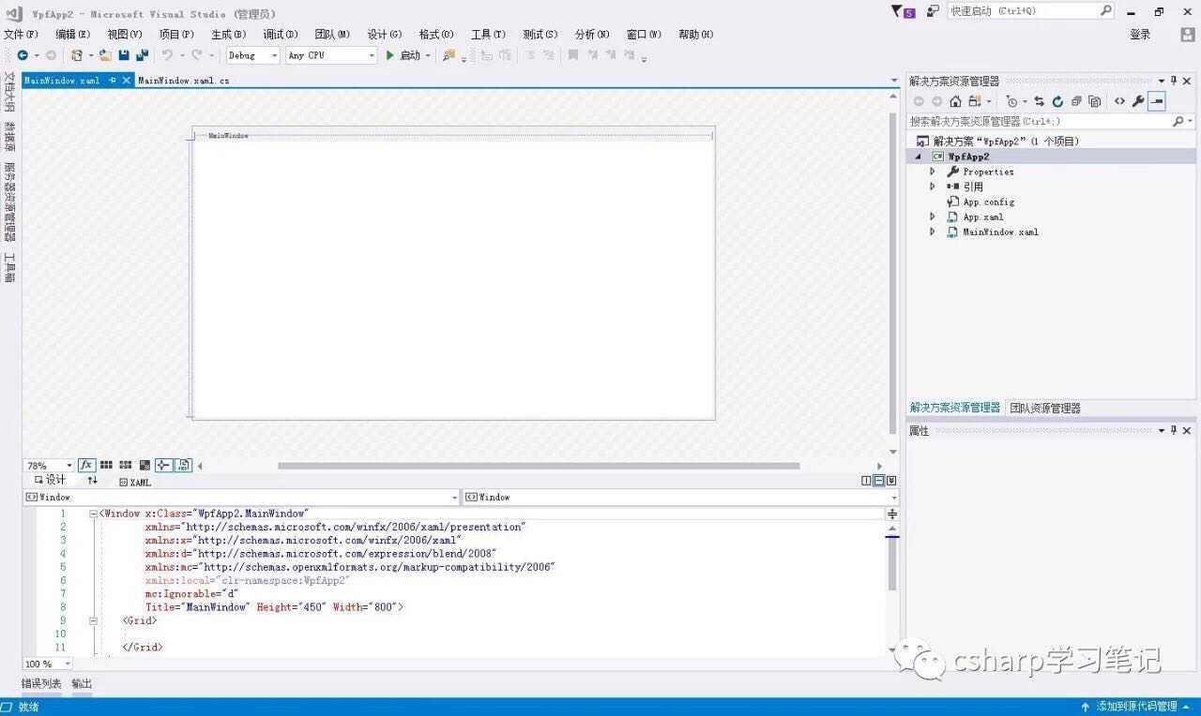Image resolution: width=1201 pixels, height=716 pixels.
Task: Open the Any CPU platform dropdown
Action: [331, 55]
